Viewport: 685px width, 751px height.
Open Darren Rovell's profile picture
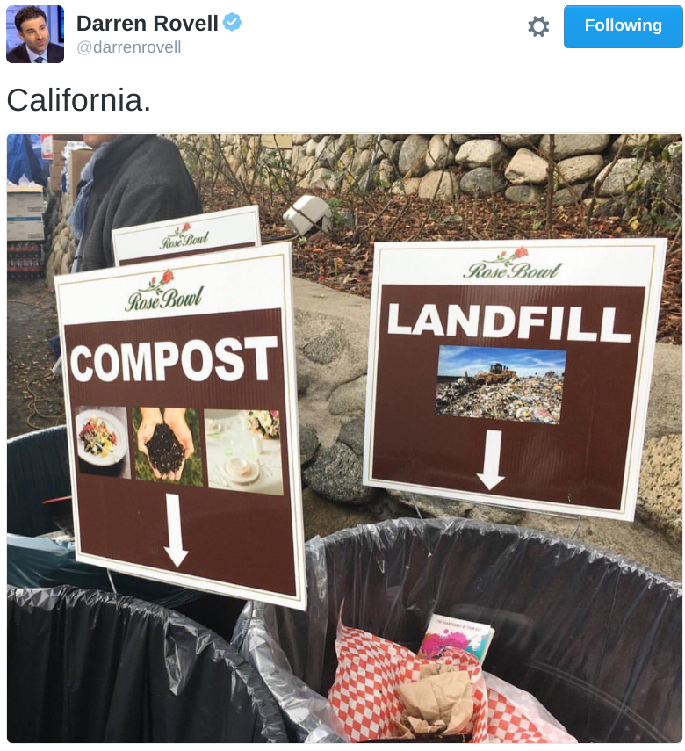point(35,34)
